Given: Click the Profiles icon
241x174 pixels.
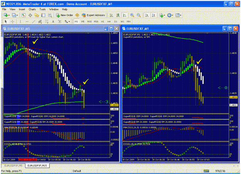Looking at the screenshot, I should (x=14, y=15).
